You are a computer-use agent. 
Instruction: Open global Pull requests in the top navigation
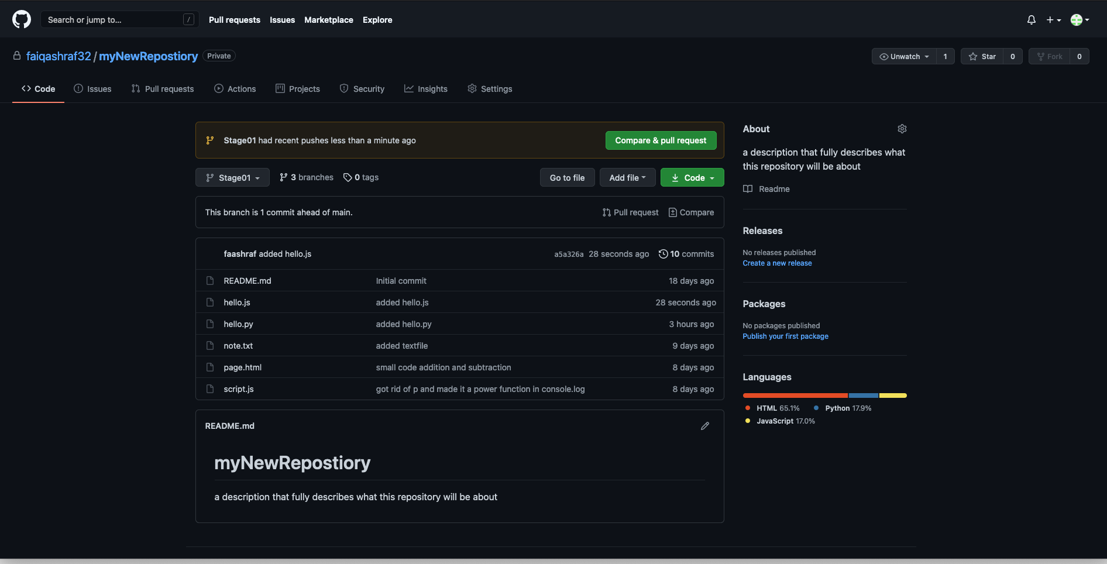pyautogui.click(x=235, y=20)
